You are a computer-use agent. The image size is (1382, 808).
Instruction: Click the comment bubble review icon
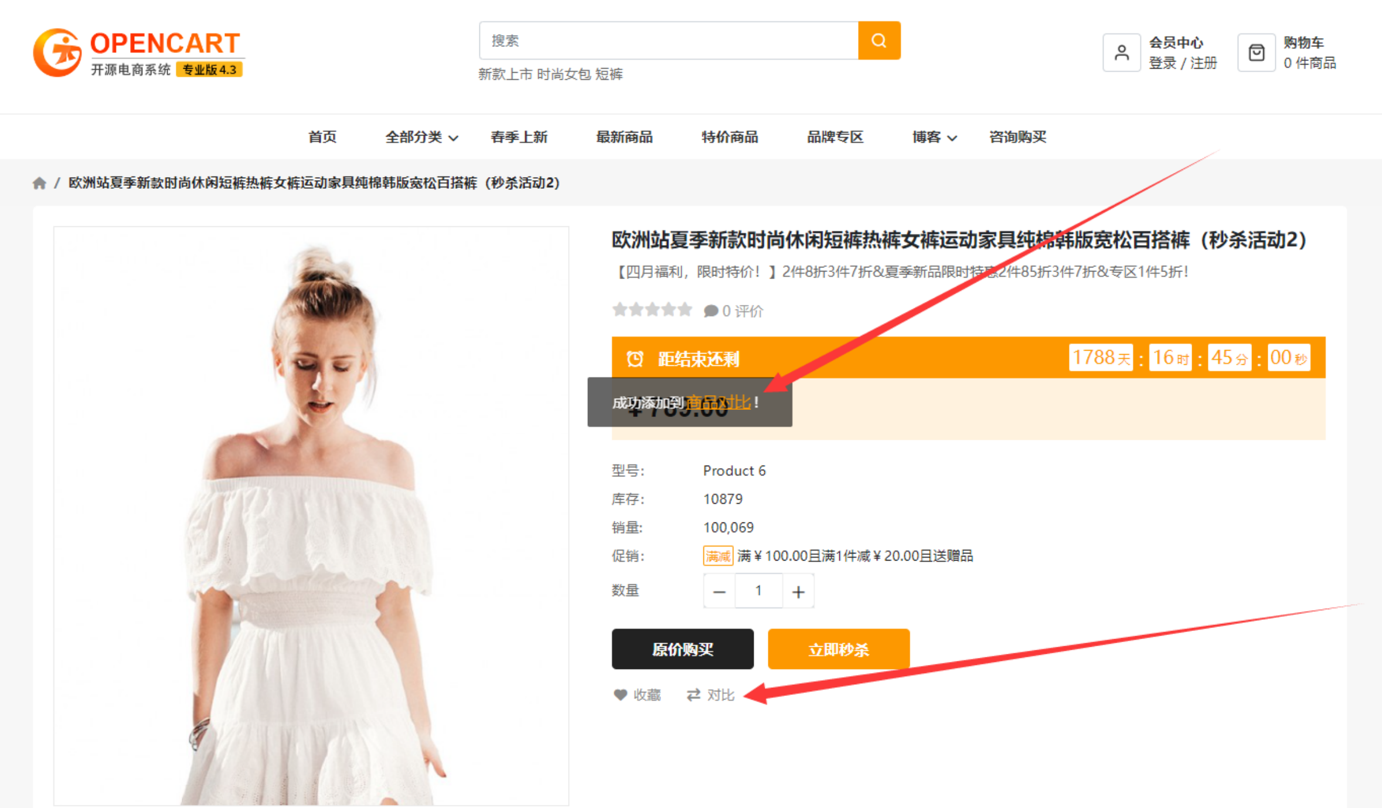pyautogui.click(x=710, y=311)
